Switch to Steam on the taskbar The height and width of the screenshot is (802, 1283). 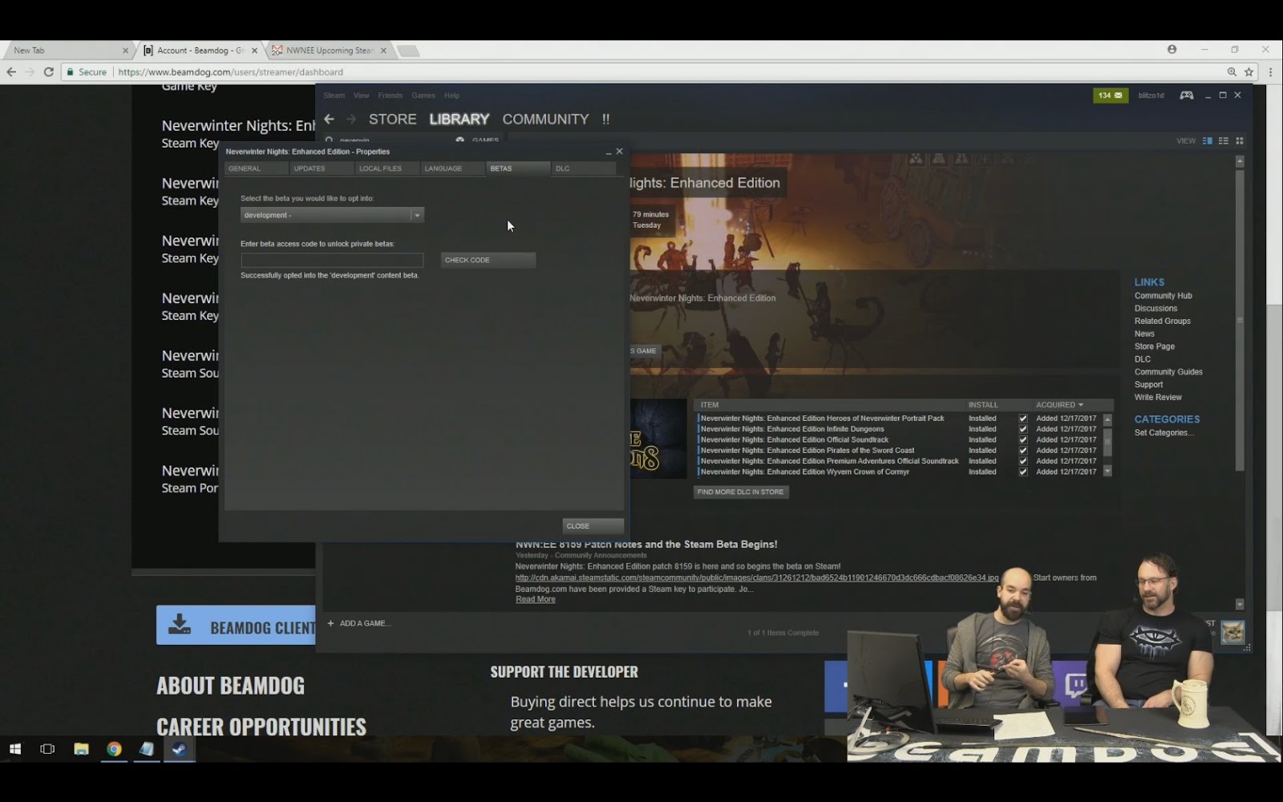[x=180, y=749]
